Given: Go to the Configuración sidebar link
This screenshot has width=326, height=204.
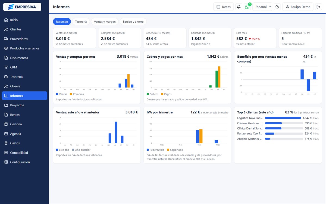Looking at the screenshot, I should (24, 162).
